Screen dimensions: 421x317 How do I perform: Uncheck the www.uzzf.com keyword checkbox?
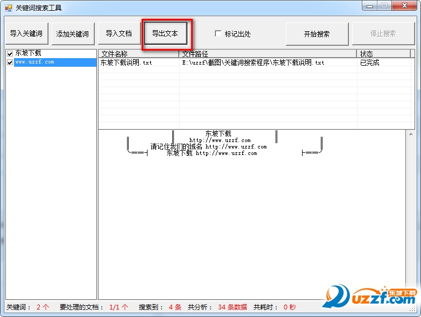point(10,62)
